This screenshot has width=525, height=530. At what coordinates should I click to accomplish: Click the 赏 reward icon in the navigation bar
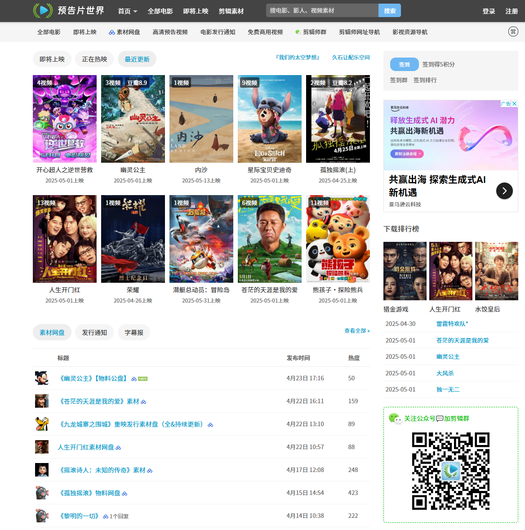coord(513,31)
